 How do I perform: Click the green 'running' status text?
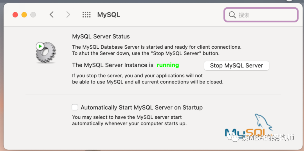click(168, 65)
